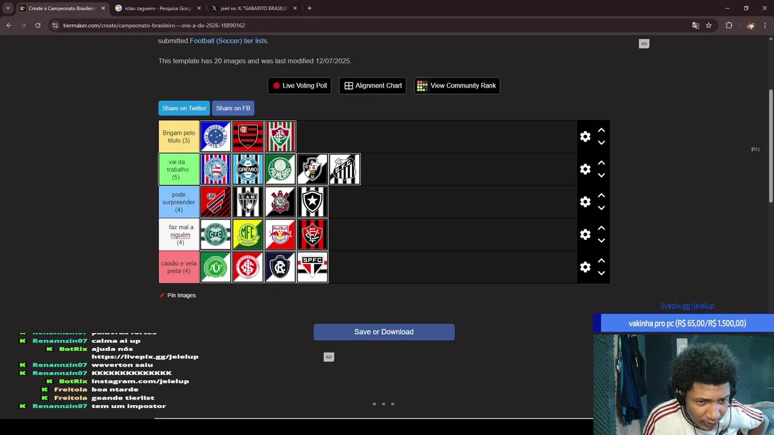Open a new browser tab

[310, 8]
